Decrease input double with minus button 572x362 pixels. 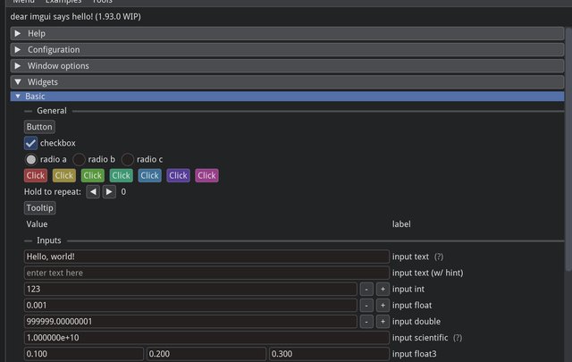[x=366, y=322]
